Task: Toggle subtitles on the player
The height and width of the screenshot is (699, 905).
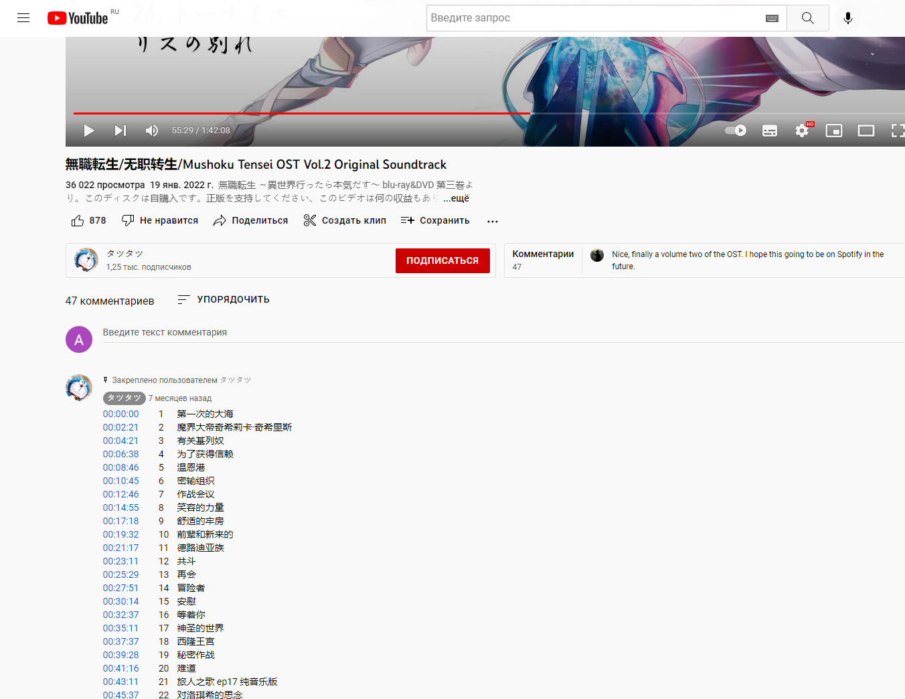Action: pyautogui.click(x=770, y=131)
